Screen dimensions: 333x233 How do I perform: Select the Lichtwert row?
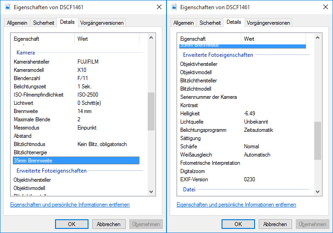coord(76,103)
